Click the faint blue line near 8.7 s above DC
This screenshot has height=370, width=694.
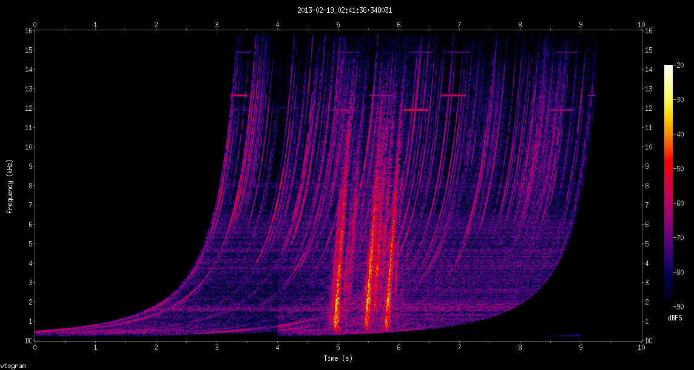point(559,335)
